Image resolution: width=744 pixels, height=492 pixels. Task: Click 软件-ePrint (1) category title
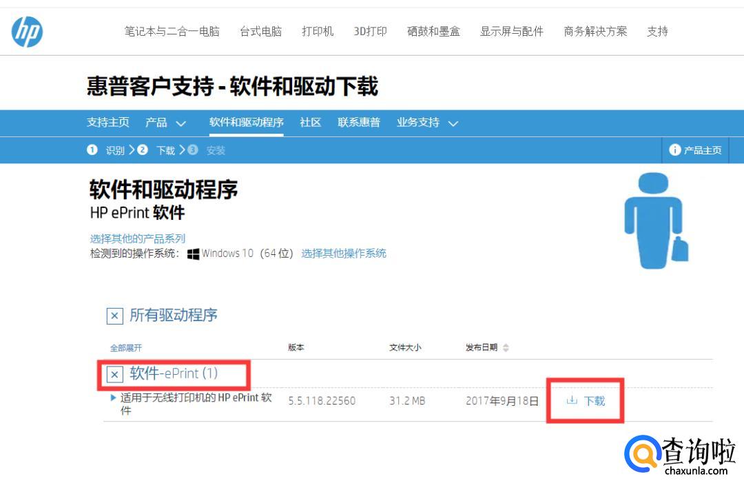click(x=174, y=373)
